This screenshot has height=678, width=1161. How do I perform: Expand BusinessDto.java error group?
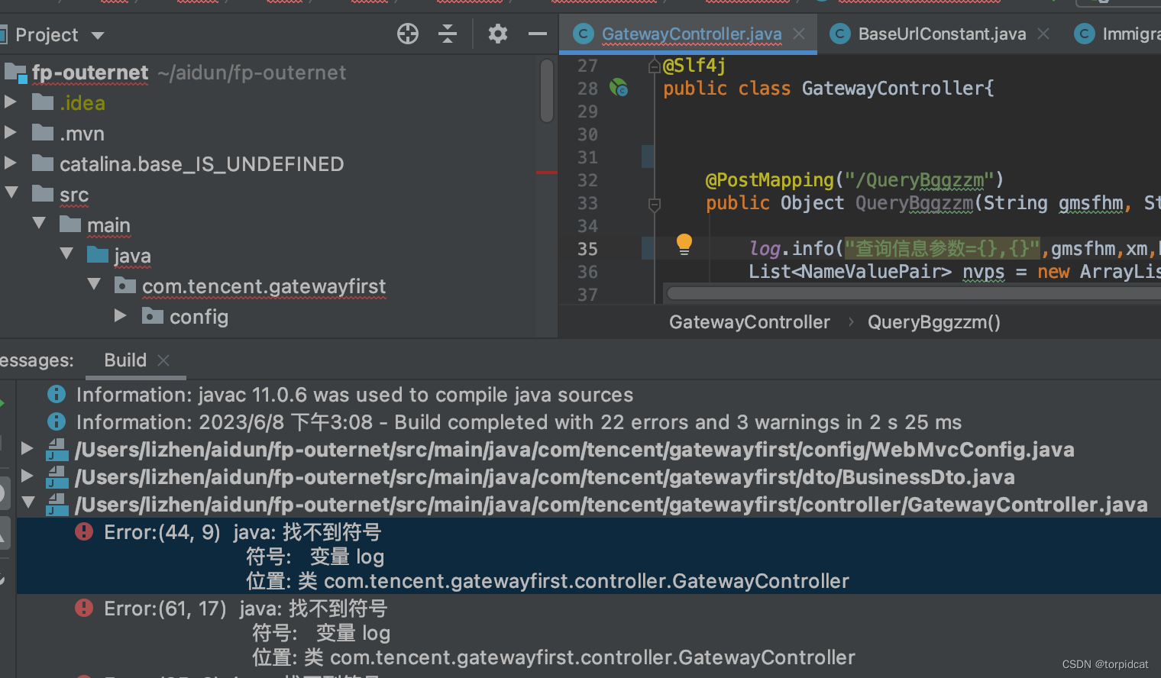pos(27,476)
